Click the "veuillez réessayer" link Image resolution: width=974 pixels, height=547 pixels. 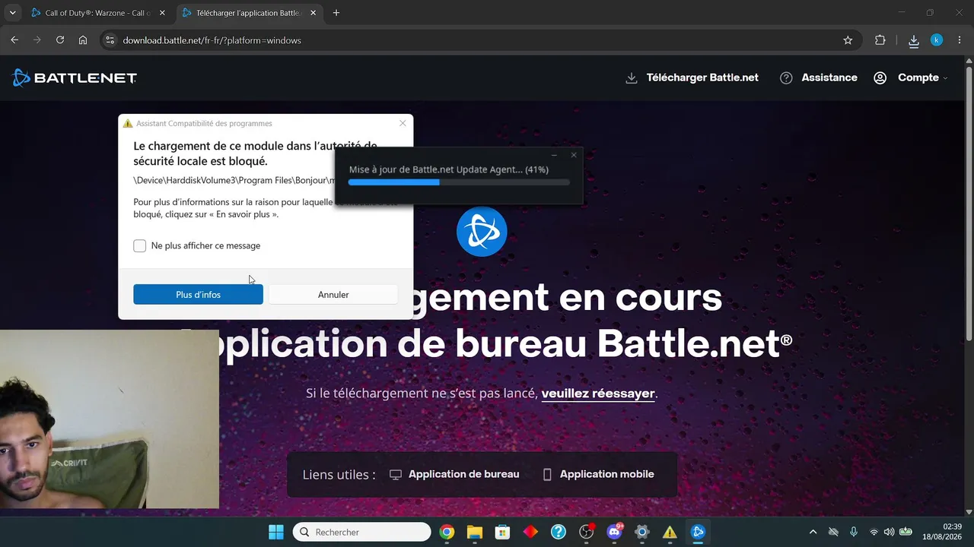598,394
